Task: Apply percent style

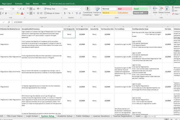Action: tap(69, 13)
